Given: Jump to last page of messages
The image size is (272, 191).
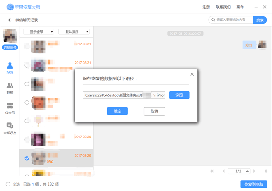Looking at the screenshot, I should tap(266, 171).
